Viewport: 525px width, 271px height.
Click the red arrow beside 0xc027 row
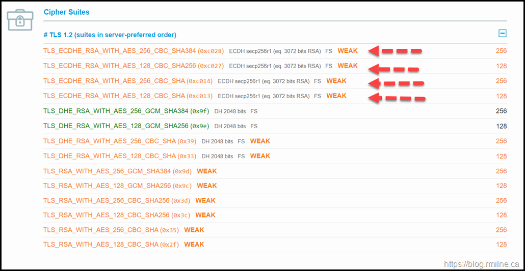[393, 69]
